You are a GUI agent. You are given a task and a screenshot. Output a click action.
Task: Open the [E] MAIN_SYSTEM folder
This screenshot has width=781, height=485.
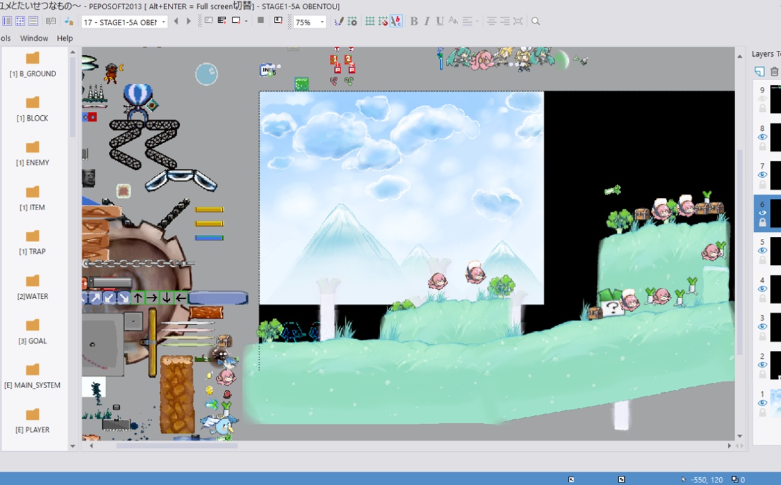33,376
